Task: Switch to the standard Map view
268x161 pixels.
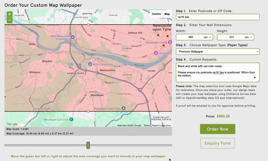Action: [x=167, y=14]
